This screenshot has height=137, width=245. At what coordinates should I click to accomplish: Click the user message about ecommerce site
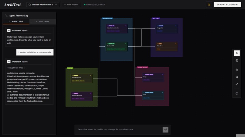click(x=35, y=52)
